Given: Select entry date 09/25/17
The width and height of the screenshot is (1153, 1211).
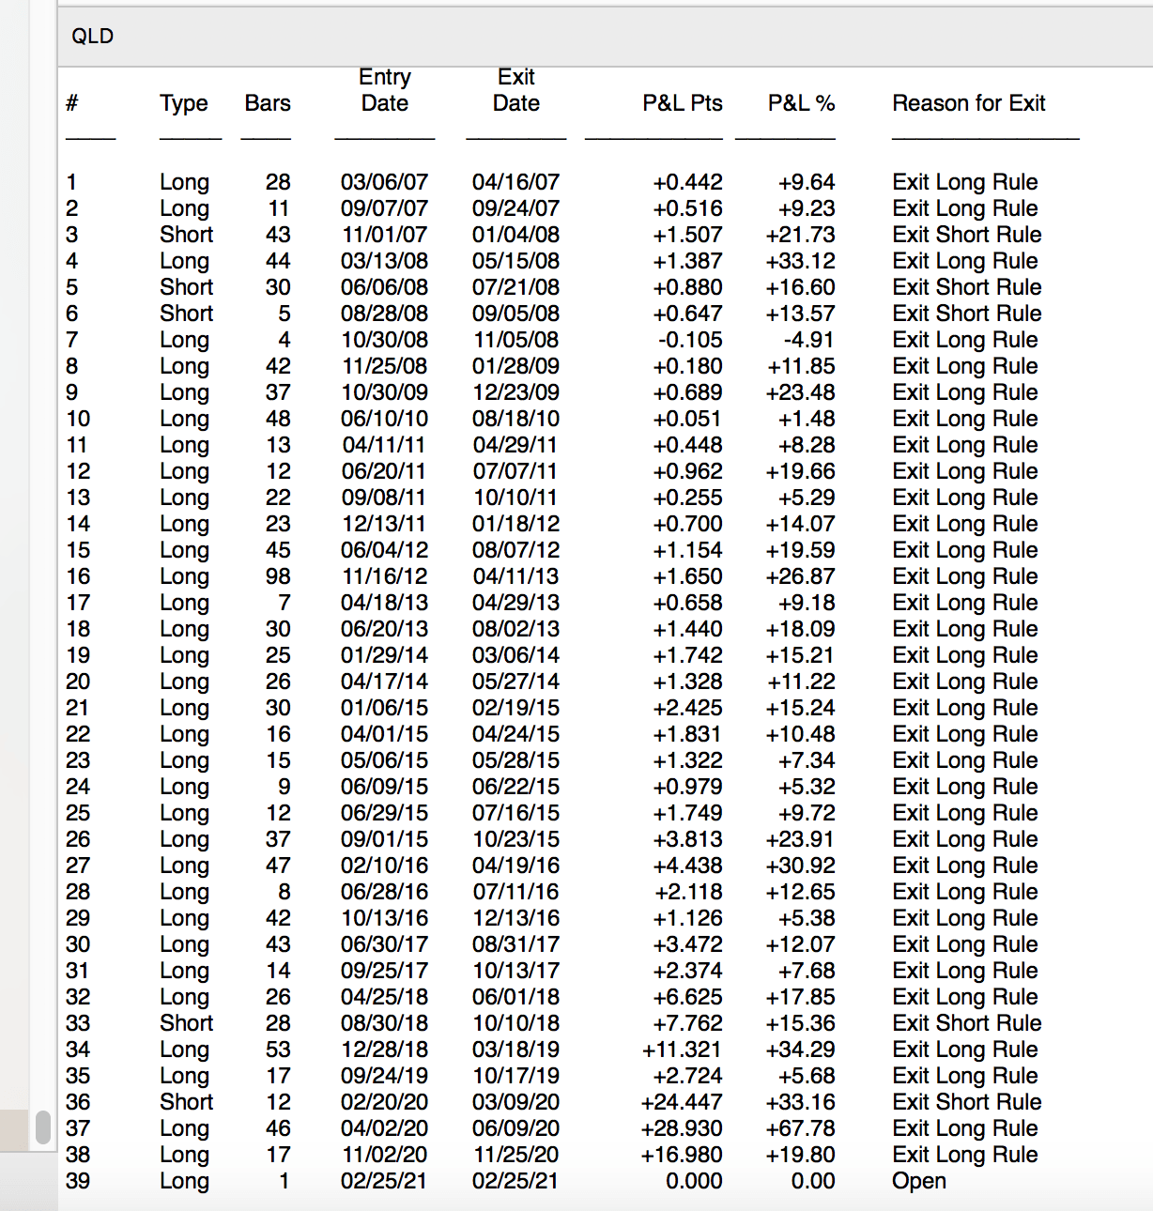Looking at the screenshot, I should coord(384,971).
